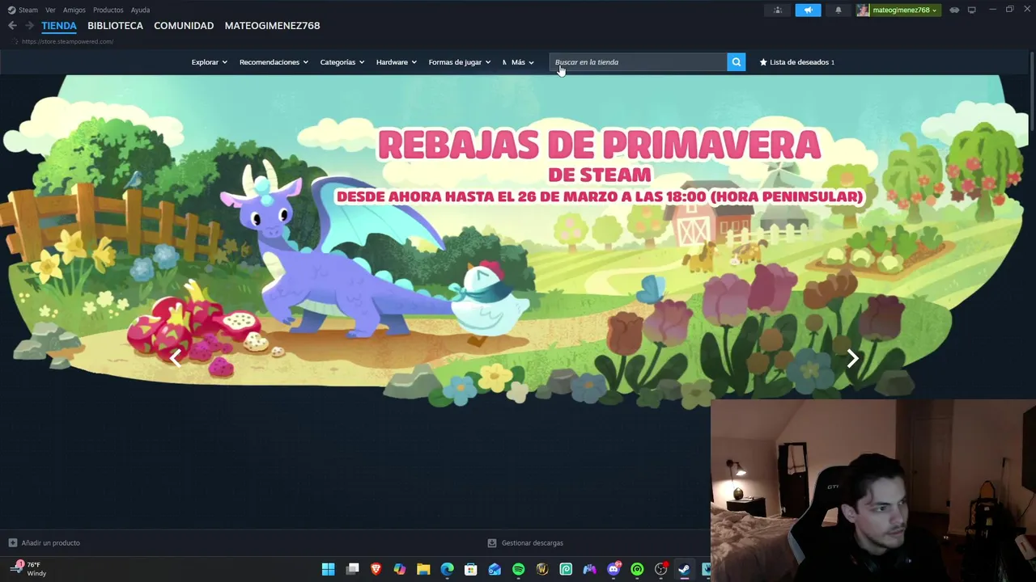This screenshot has width=1036, height=582.
Task: Expand the Más dropdown
Action: 522,62
